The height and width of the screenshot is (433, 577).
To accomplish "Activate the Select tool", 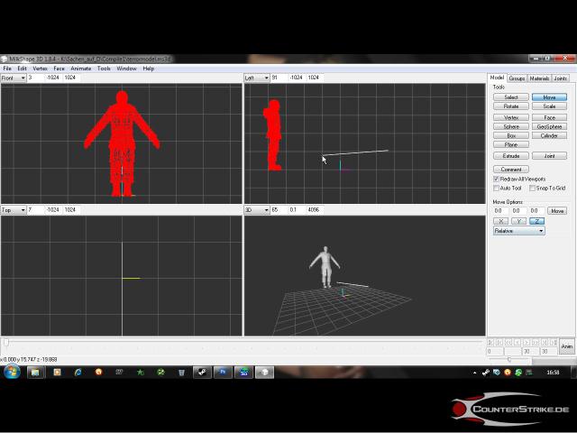I will click(x=511, y=97).
